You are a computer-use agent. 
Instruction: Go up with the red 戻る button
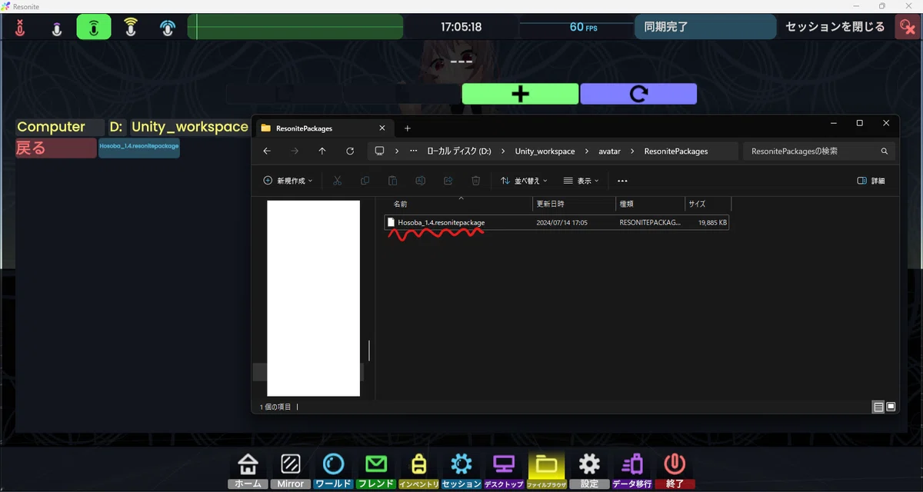[56, 148]
